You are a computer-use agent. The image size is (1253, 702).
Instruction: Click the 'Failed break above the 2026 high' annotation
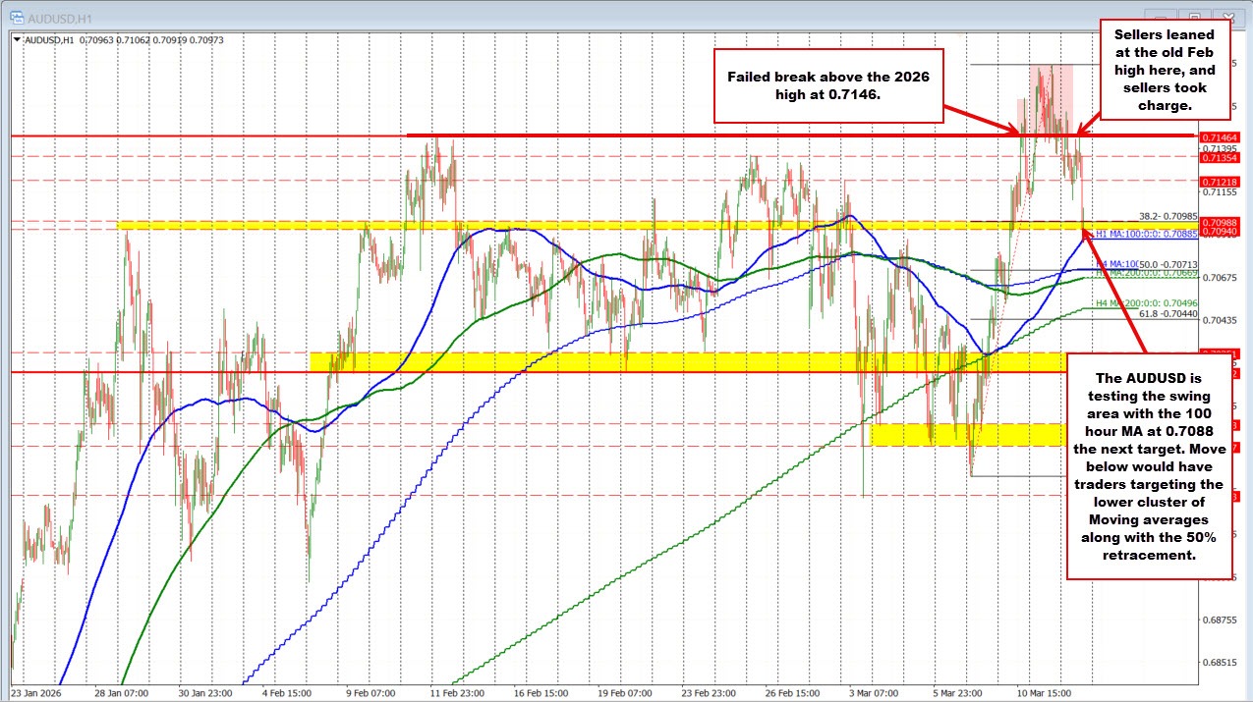(828, 85)
